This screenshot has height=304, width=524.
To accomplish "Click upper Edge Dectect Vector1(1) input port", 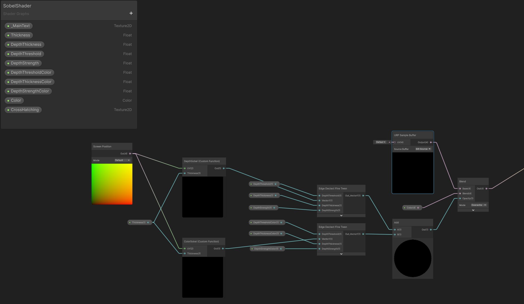I will [319, 201].
